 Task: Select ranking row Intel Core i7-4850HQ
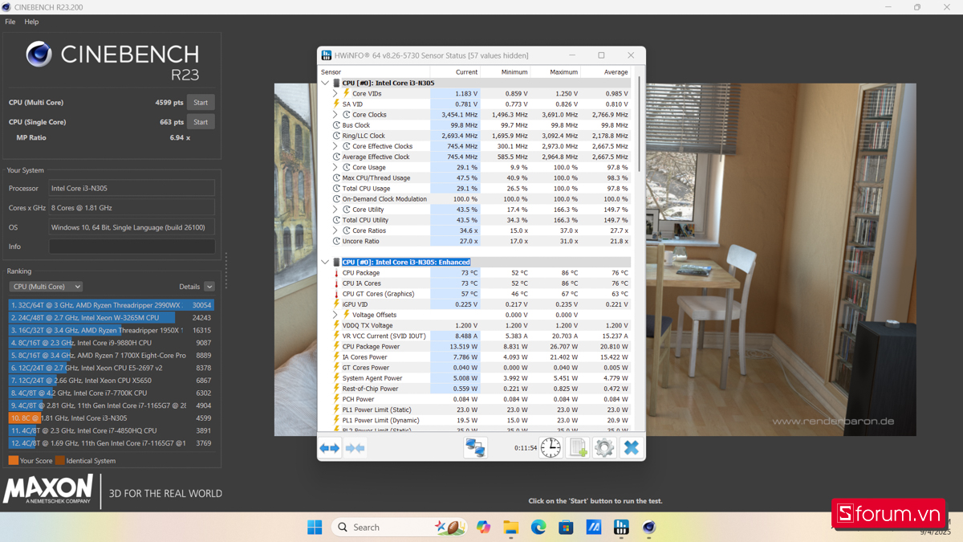(112, 430)
